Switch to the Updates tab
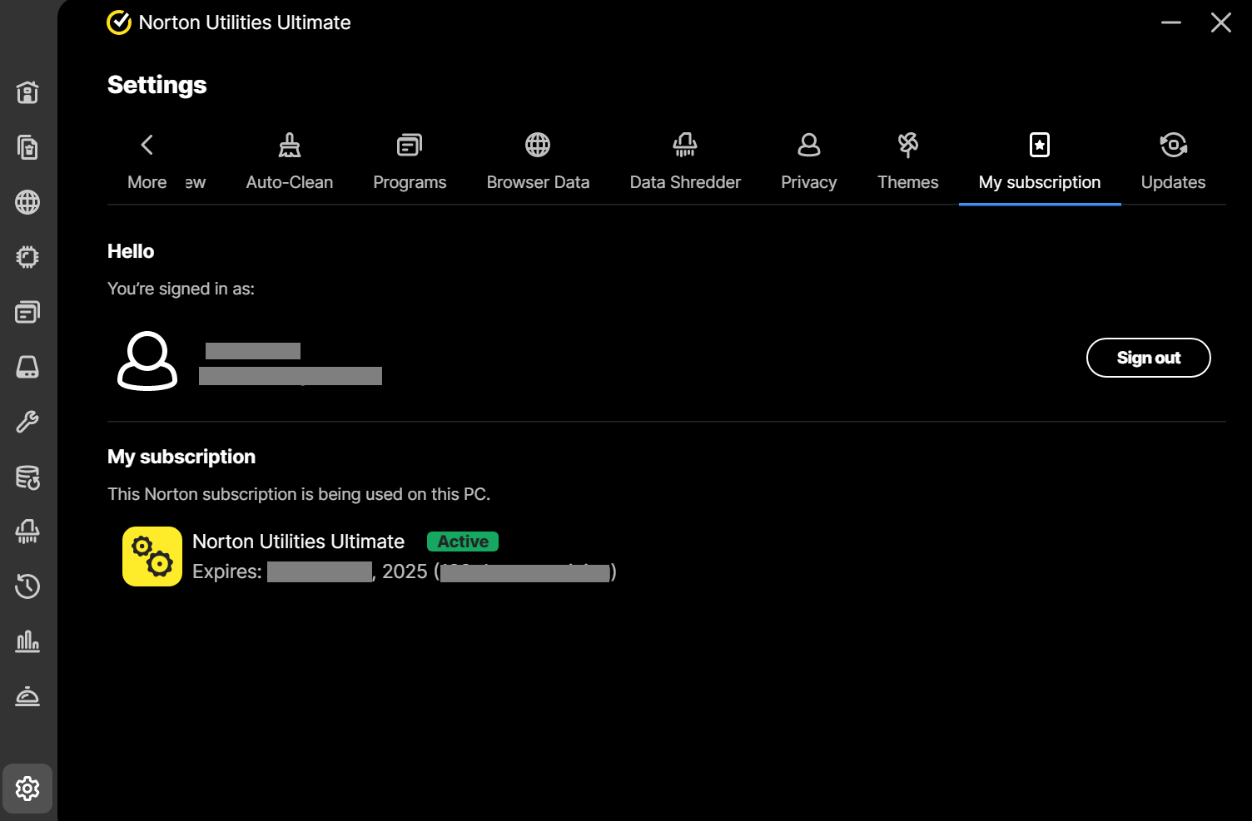Screen dimensions: 1252x821 [x=1173, y=163]
